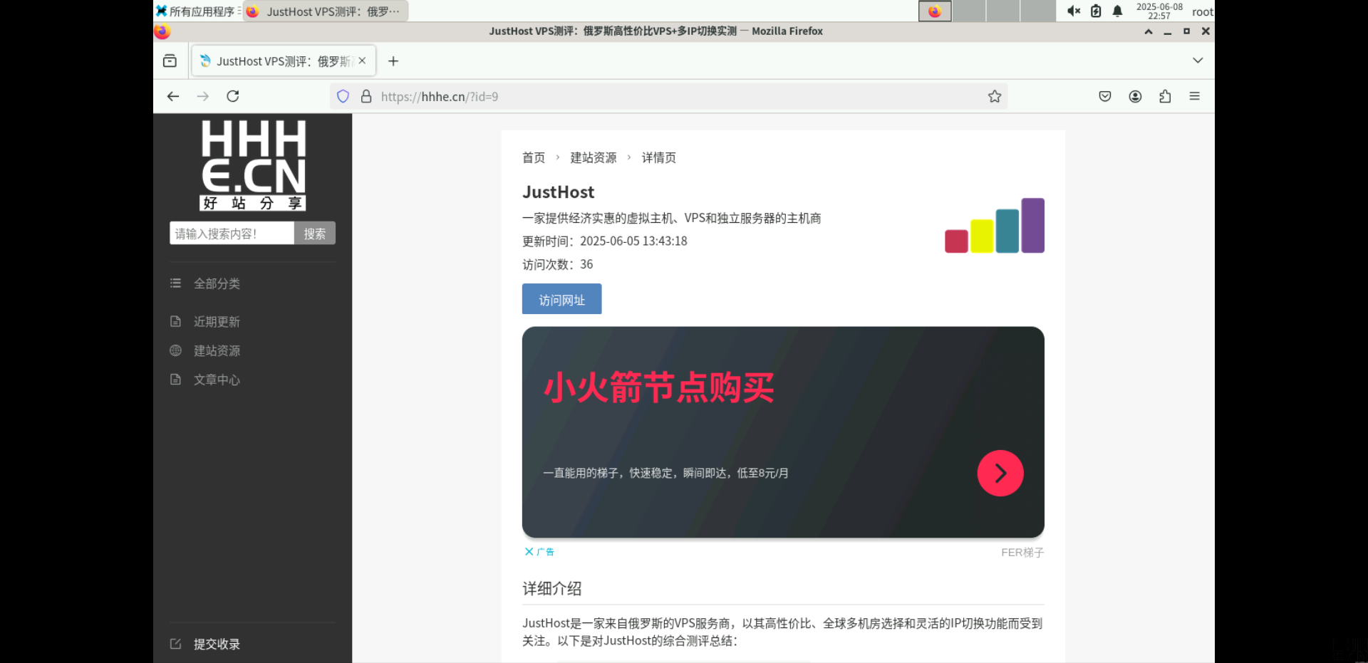Image resolution: width=1368 pixels, height=663 pixels.
Task: Open 全部分类 in the sidebar
Action: (217, 283)
